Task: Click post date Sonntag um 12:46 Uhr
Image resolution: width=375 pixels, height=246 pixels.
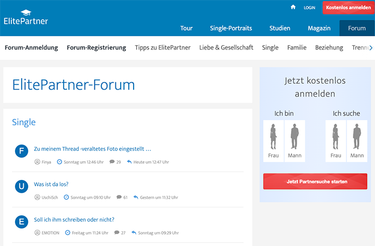Action: click(84, 162)
